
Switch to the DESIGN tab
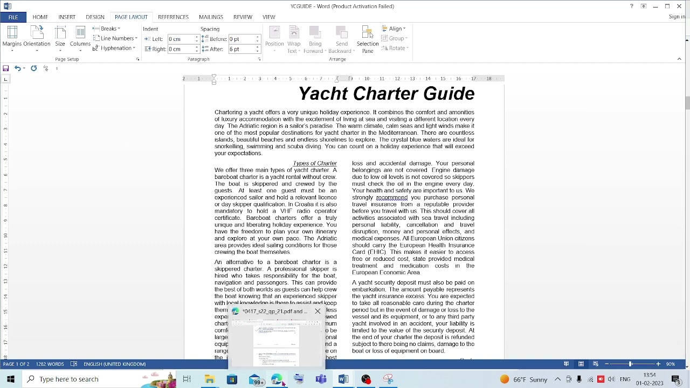tap(95, 17)
